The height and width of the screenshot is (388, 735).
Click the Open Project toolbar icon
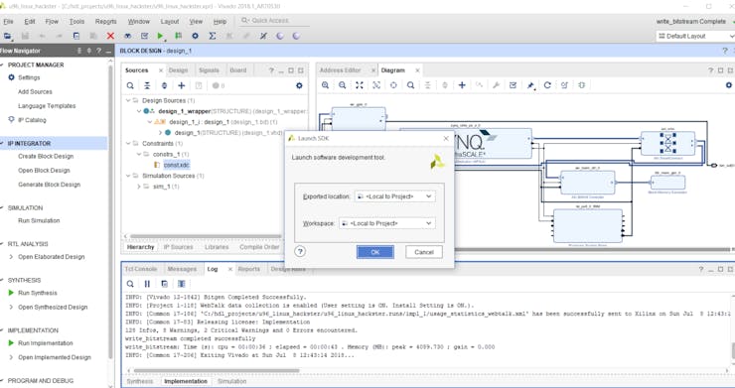click(8, 36)
